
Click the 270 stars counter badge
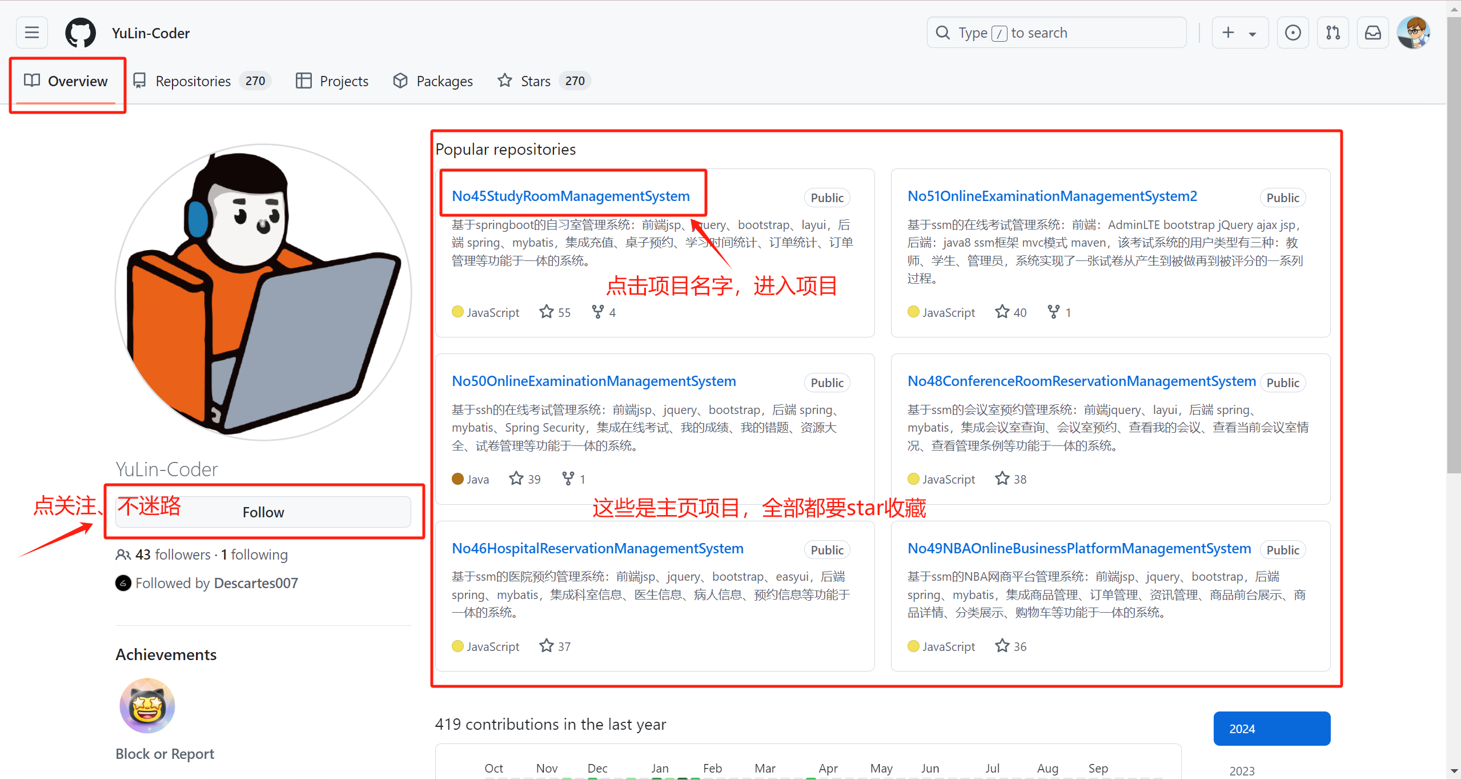tap(575, 81)
